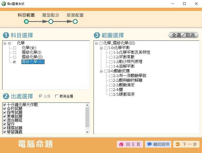
Task: Check 1-3:勒沙特列原理 checkbox
Action: pyautogui.click(x=111, y=62)
